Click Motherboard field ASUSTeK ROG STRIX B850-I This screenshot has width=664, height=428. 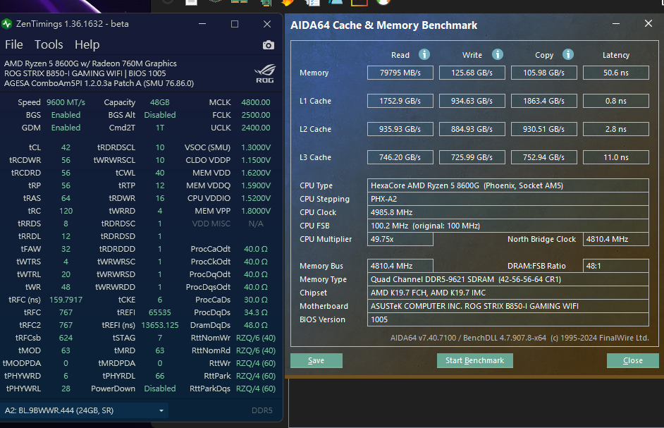click(x=508, y=306)
